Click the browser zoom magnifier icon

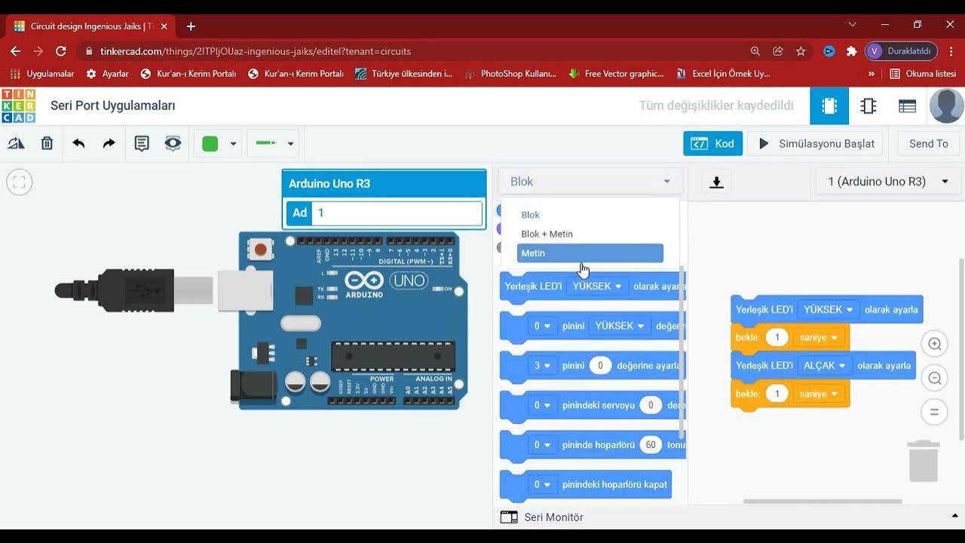click(x=755, y=51)
